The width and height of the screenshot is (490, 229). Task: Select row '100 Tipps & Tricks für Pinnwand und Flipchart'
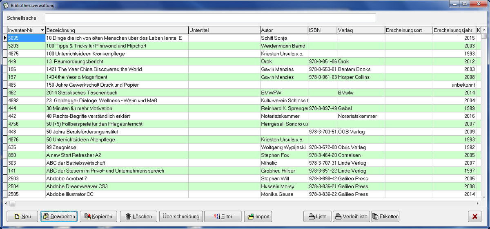point(241,46)
